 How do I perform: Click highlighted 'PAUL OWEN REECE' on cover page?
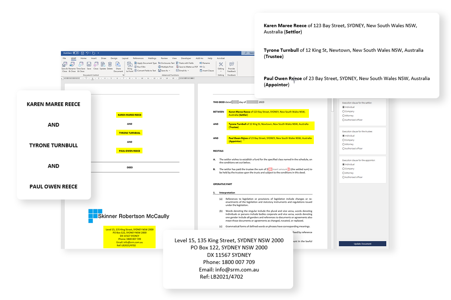130,151
